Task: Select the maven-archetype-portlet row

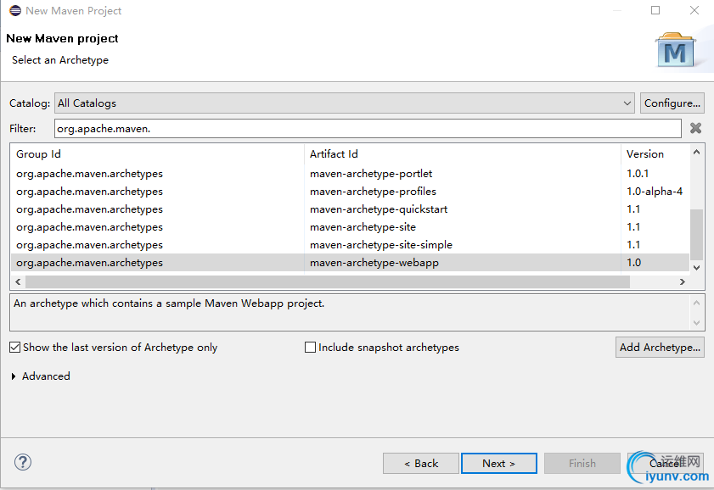Action: tap(350, 174)
